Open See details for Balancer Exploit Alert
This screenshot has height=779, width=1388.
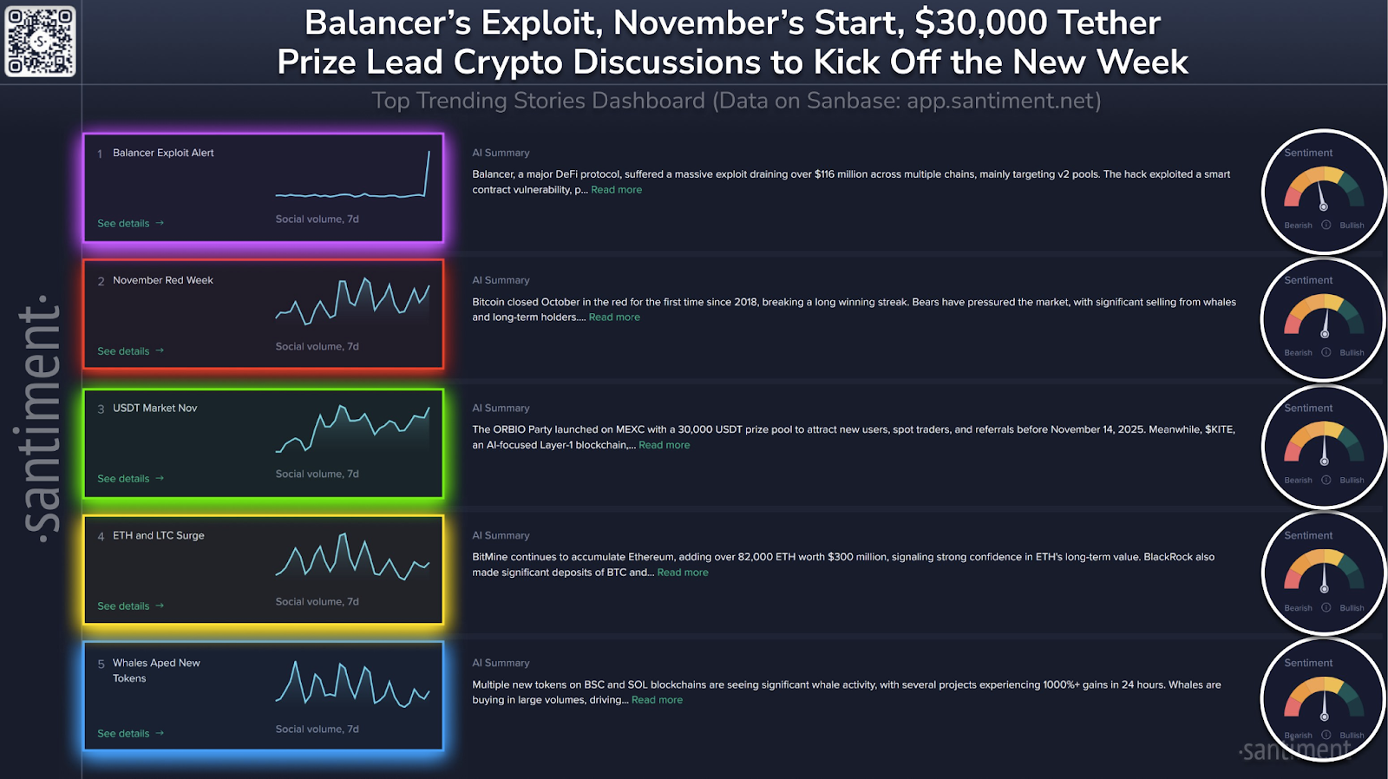click(128, 223)
